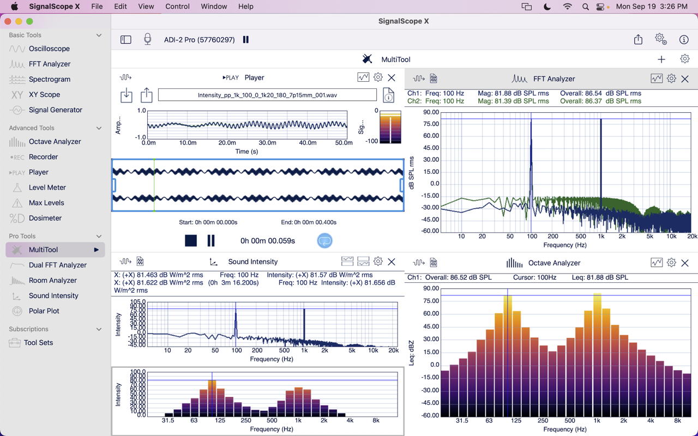Open the Window menu
This screenshot has height=436, width=698.
214,7
